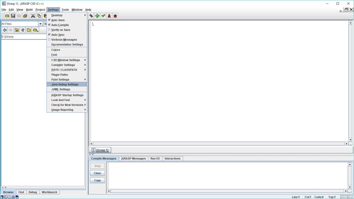Open the All Files filter dropdown
Screen dimensions: 354x199
[40, 24]
